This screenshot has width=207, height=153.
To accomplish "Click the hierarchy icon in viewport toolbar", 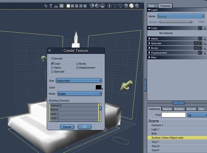I will pyautogui.click(x=51, y=6).
